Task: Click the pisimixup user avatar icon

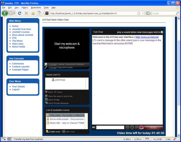Action: 53,80
